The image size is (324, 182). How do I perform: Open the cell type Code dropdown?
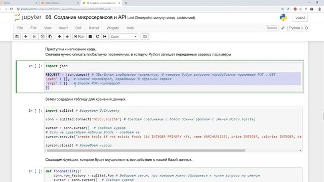coord(124,37)
